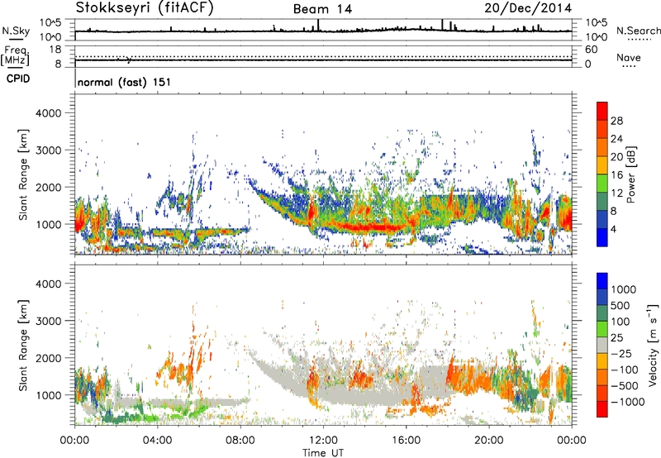This screenshot has width=661, height=458.
Task: Click red bottom segment of Velocity colorbar
Action: [x=602, y=409]
